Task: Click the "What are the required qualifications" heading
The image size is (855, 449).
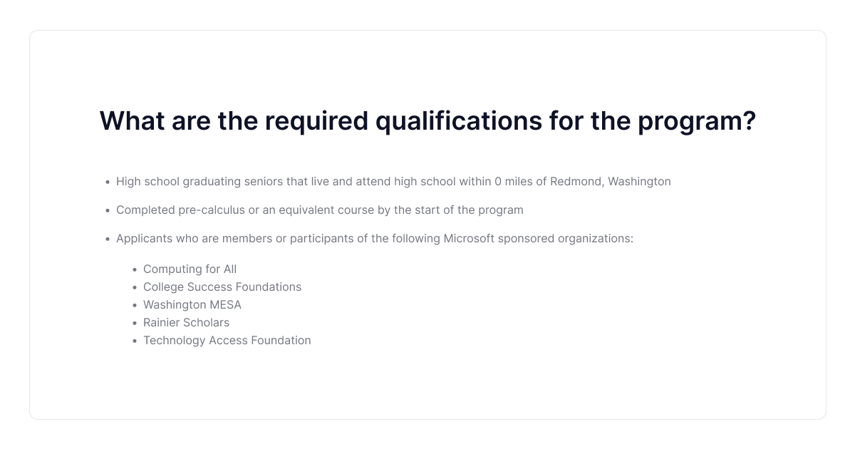Action: (427, 121)
